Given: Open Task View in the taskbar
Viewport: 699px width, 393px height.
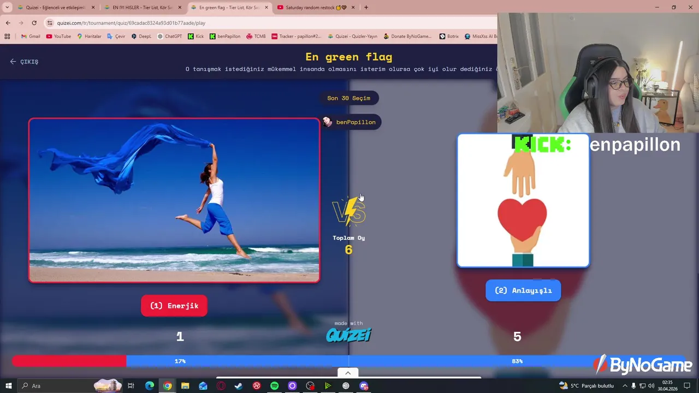Looking at the screenshot, I should 131,386.
